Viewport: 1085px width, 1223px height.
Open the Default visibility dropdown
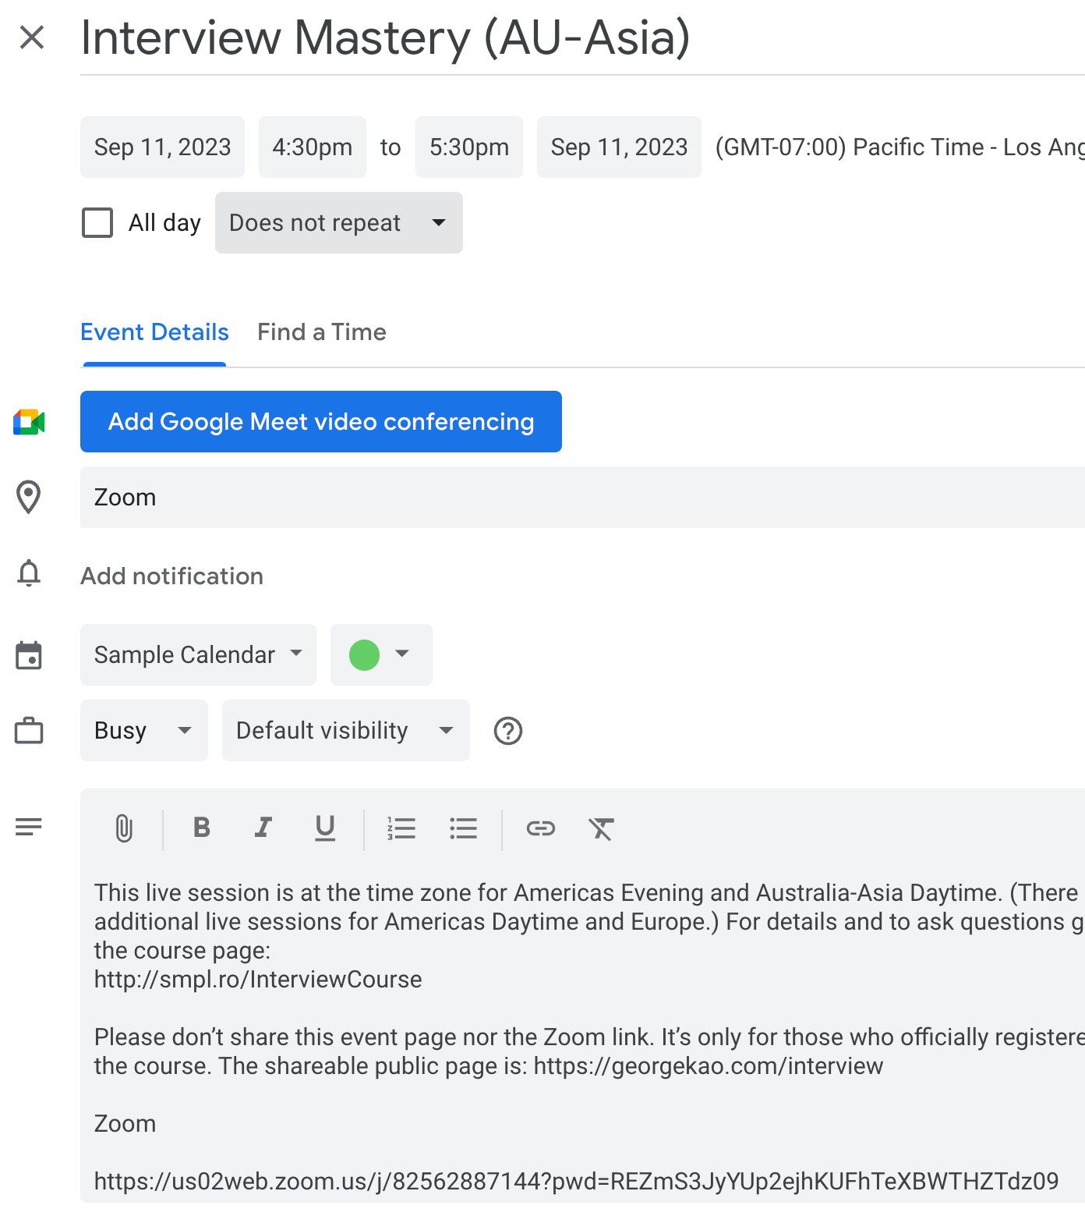click(346, 731)
